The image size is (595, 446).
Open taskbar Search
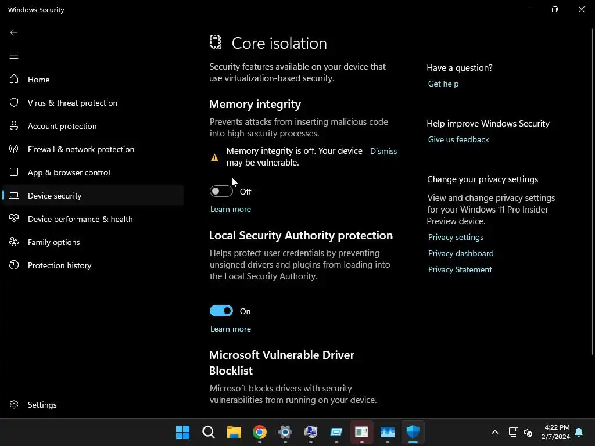[x=209, y=432]
